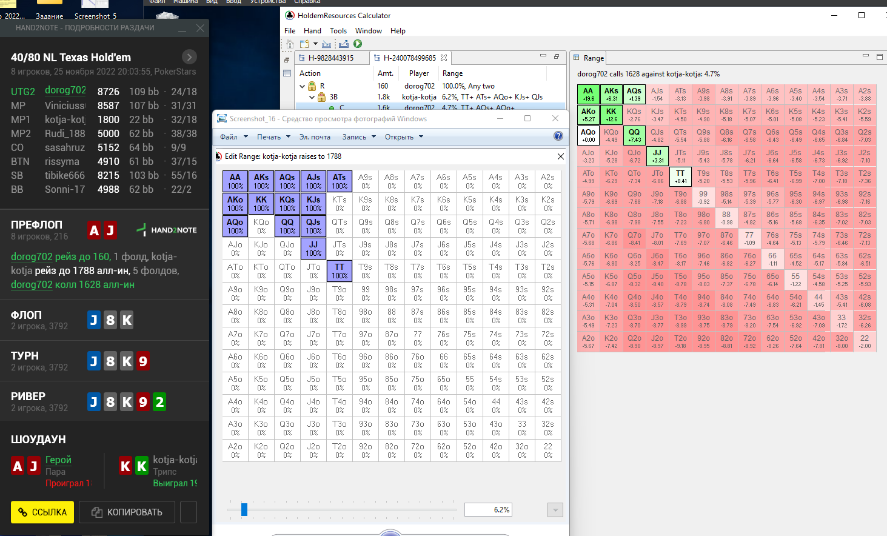Click the round arrow button in Hand2Note header
The height and width of the screenshot is (536, 887).
coord(189,57)
